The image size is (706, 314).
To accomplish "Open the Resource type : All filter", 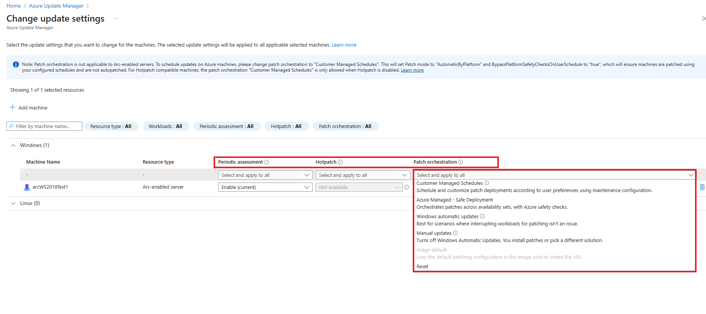I will [111, 126].
